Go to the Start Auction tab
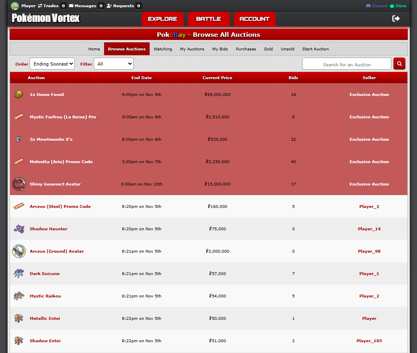 [x=315, y=49]
